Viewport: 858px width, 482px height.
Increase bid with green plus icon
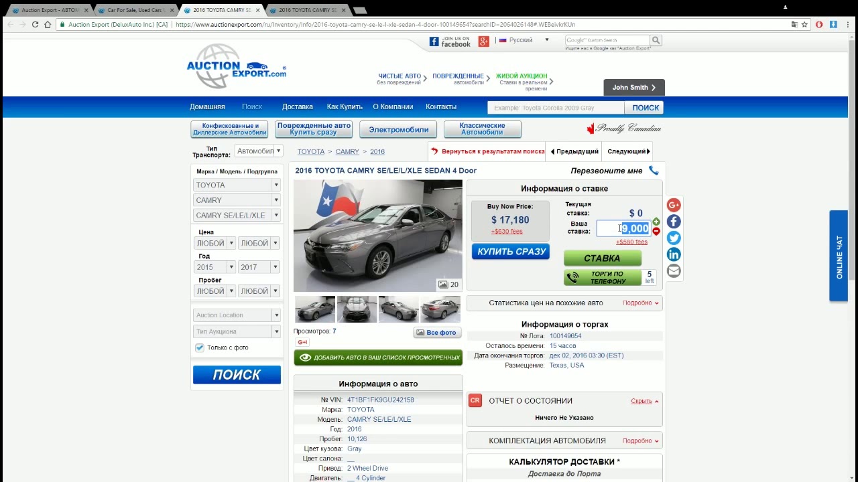click(656, 222)
